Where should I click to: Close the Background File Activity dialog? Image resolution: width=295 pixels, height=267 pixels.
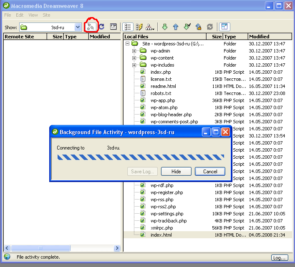225,132
